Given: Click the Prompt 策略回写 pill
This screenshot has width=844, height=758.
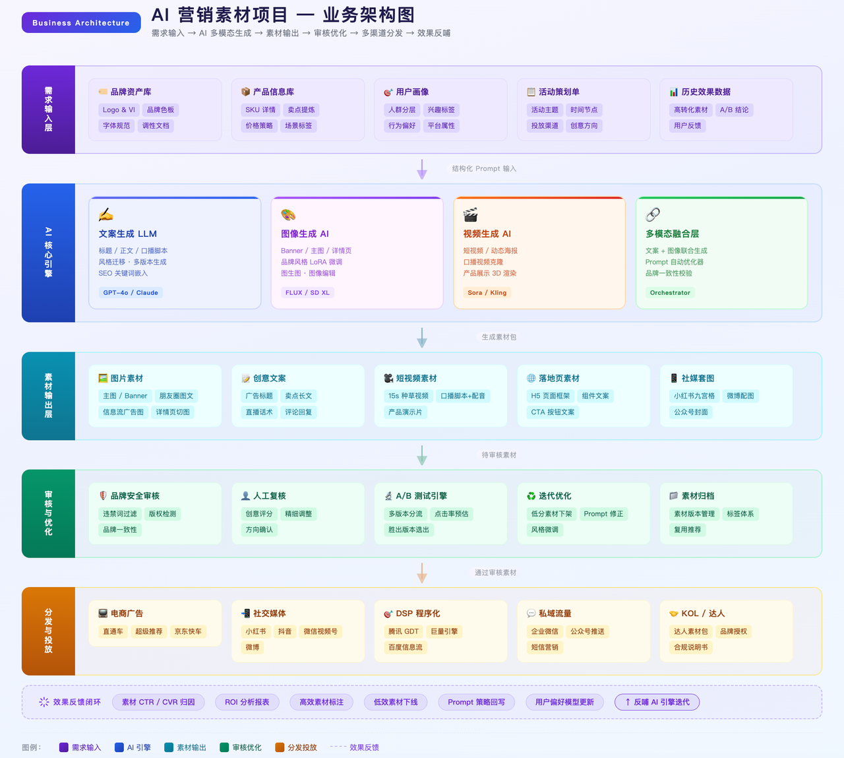Looking at the screenshot, I should (476, 702).
